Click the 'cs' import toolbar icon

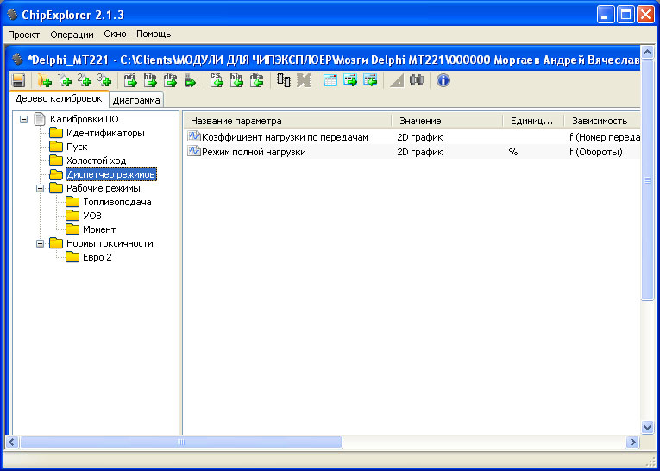(217, 80)
